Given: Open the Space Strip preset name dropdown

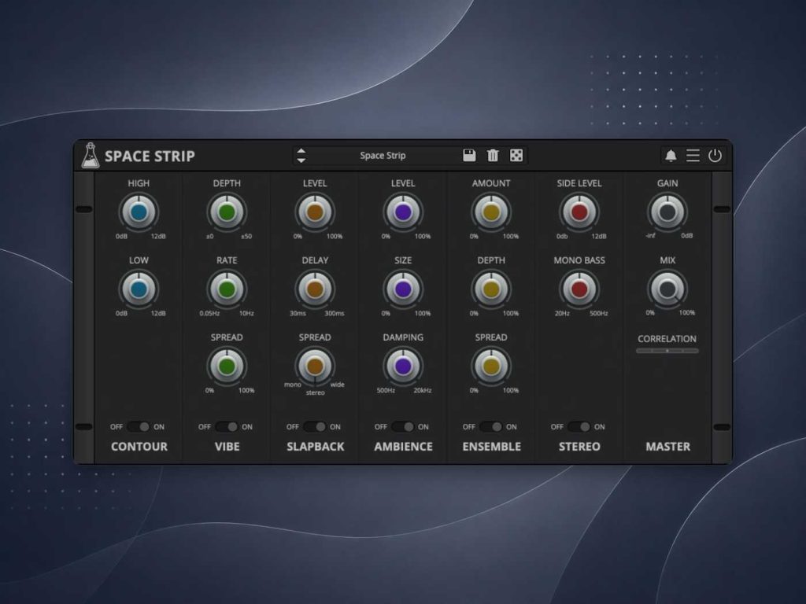Looking at the screenshot, I should coord(383,156).
